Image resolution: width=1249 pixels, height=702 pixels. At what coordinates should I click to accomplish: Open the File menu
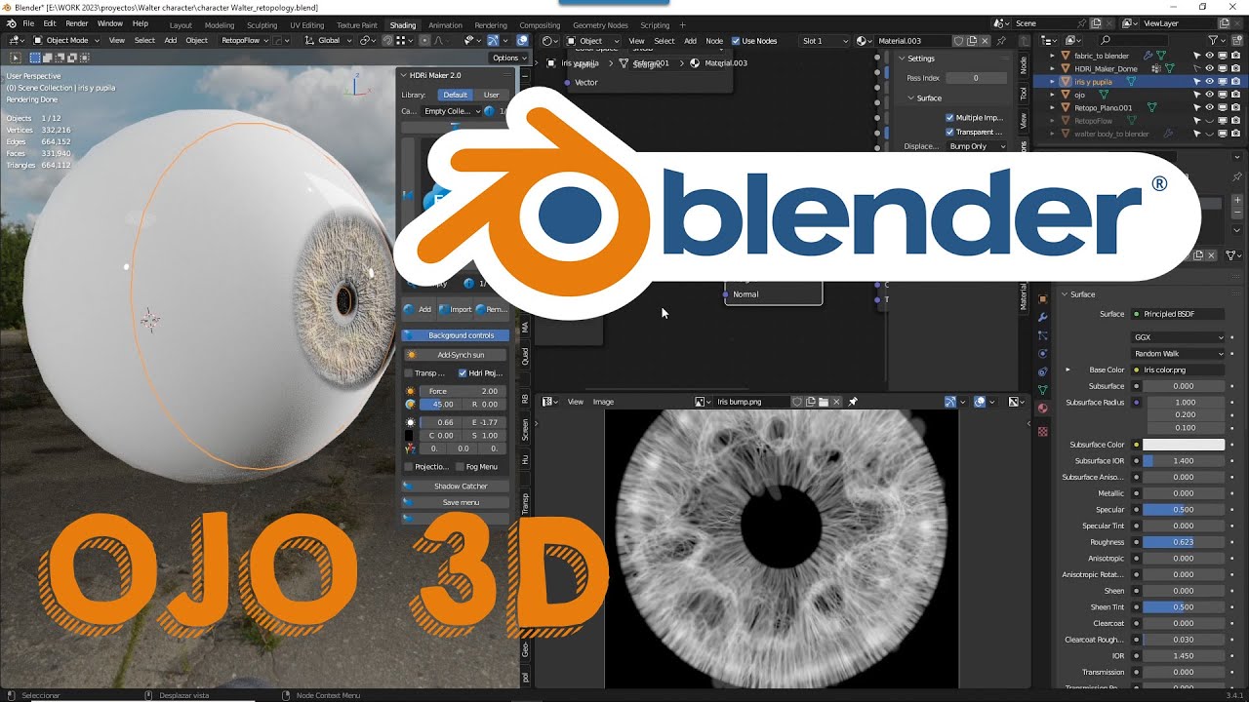point(27,23)
